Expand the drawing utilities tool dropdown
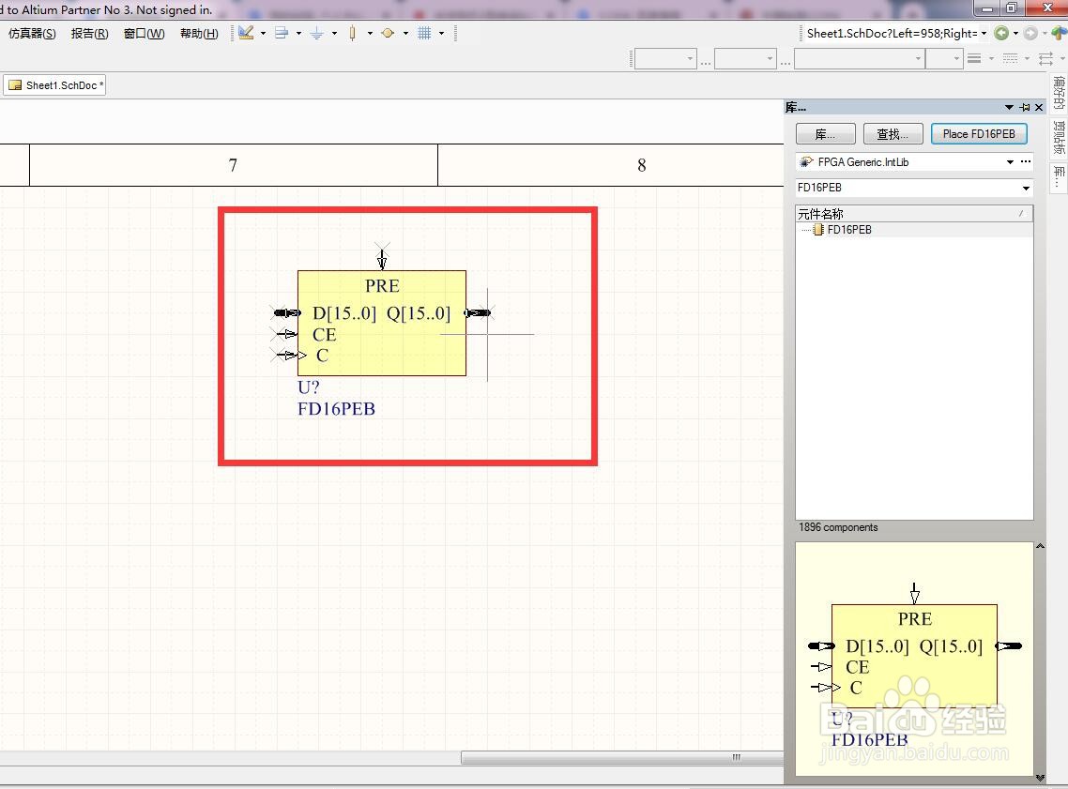 click(x=263, y=34)
